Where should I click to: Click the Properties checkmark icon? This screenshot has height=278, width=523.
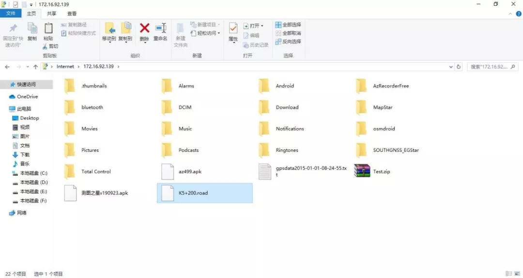pos(233,29)
